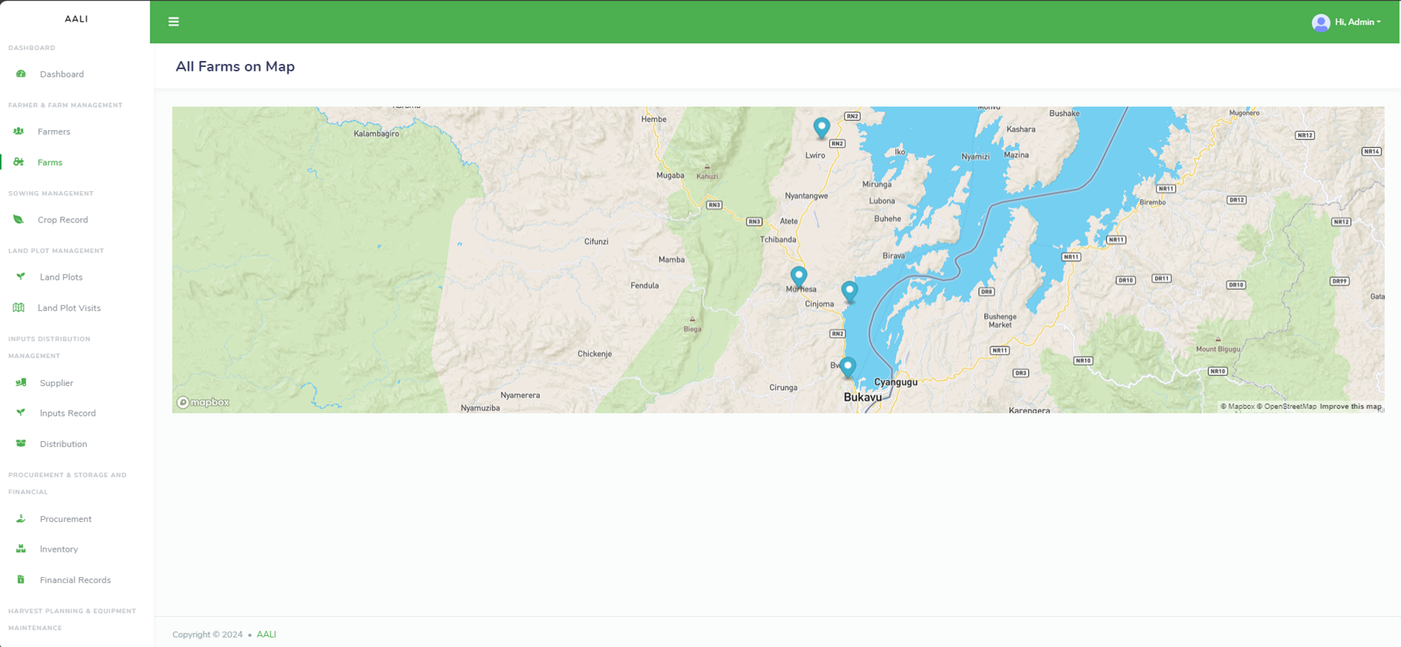1401x647 pixels.
Task: Click the admin user avatar icon
Action: pos(1321,23)
